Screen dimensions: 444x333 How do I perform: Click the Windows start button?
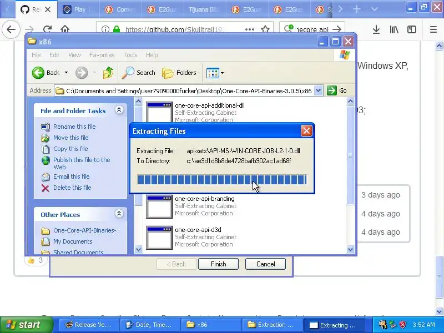pos(26,325)
